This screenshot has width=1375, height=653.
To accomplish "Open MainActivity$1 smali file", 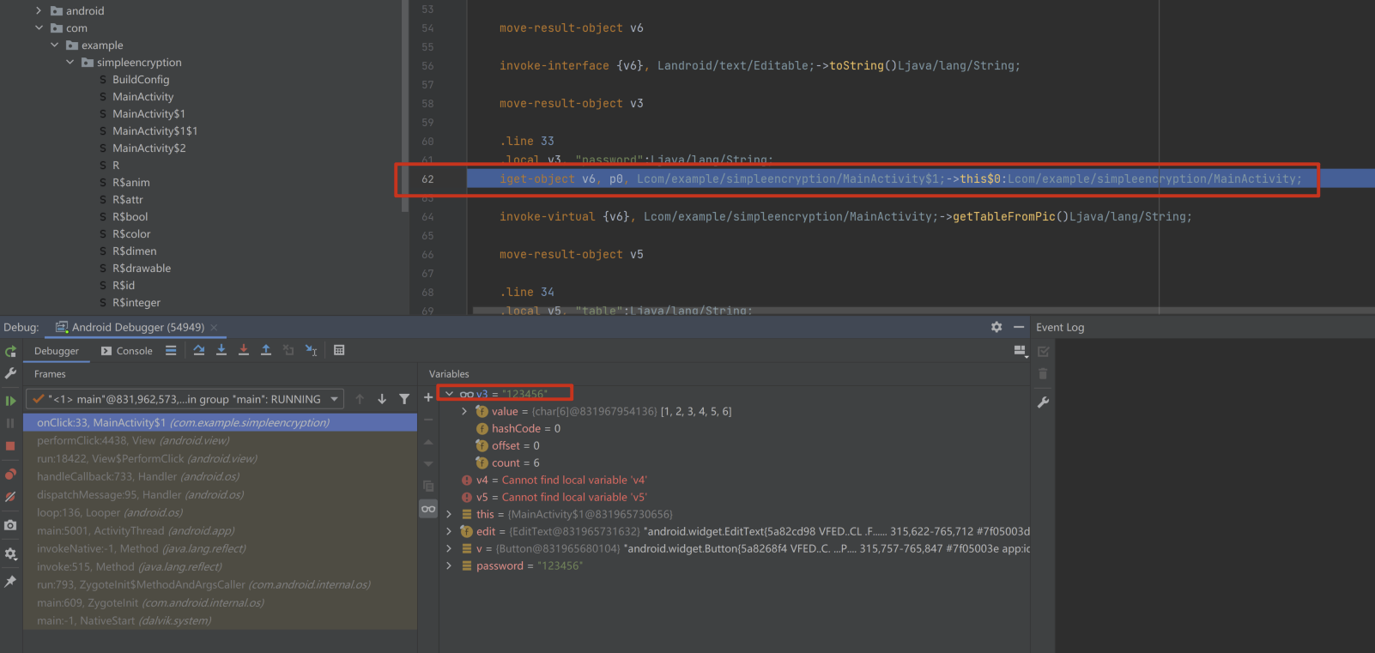I will tap(148, 113).
